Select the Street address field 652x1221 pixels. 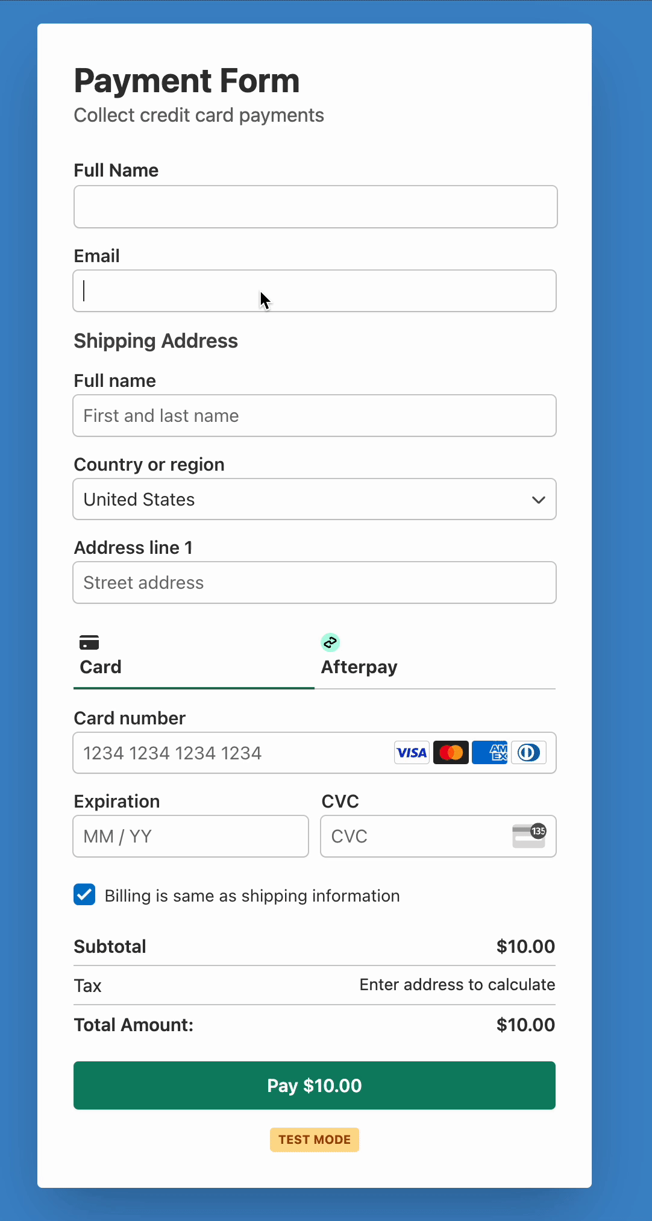[x=315, y=582]
